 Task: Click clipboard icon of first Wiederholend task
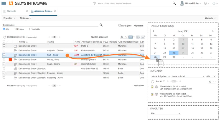pyautogui.click(x=152, y=87)
